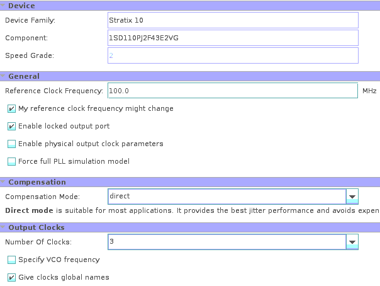Click the Speed Grade field
380x286 pixels.
(x=233, y=55)
